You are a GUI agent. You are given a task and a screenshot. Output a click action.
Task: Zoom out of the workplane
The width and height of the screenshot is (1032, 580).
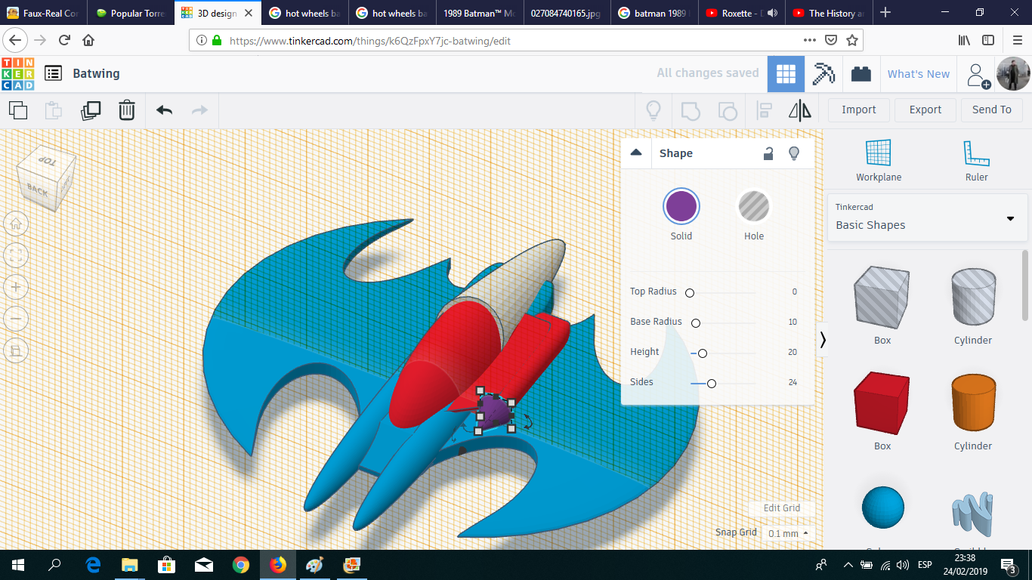pyautogui.click(x=16, y=319)
